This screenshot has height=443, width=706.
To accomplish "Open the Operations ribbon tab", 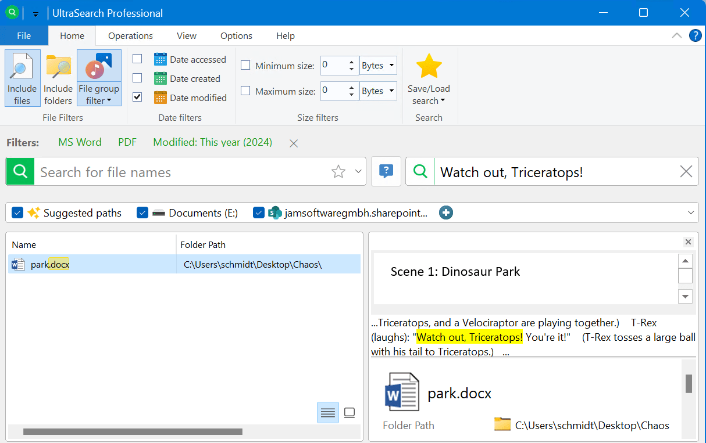I will click(130, 36).
